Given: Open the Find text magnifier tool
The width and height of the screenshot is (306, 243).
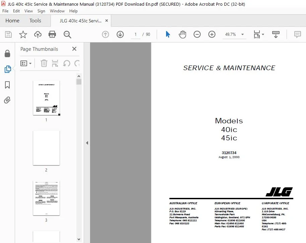Looking at the screenshot, I should coord(67,34).
